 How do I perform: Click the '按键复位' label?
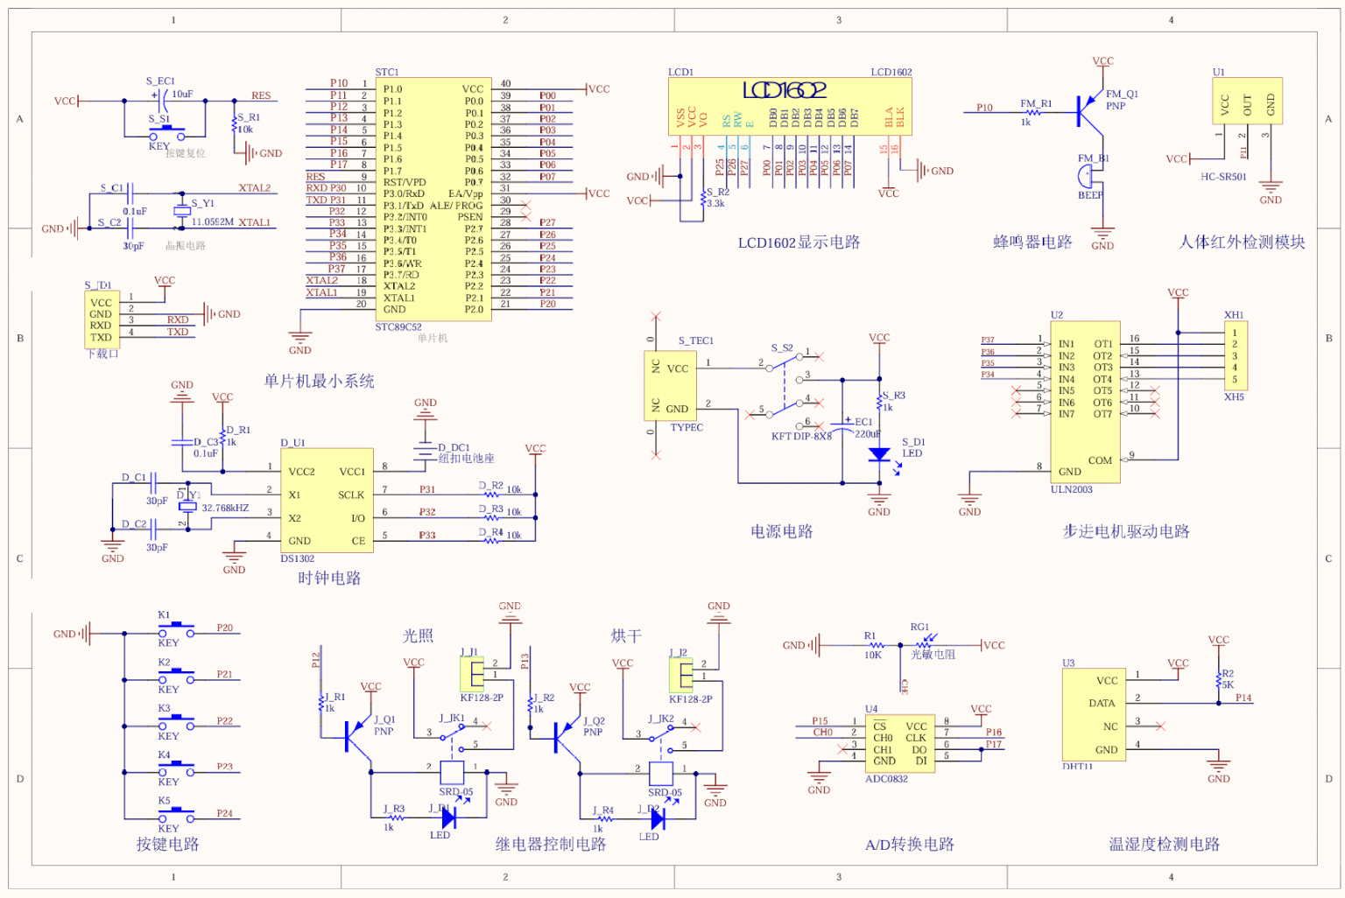[x=186, y=153]
